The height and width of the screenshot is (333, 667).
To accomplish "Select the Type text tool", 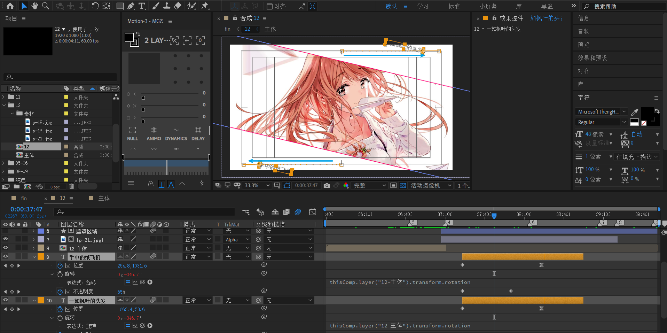I will pos(142,6).
